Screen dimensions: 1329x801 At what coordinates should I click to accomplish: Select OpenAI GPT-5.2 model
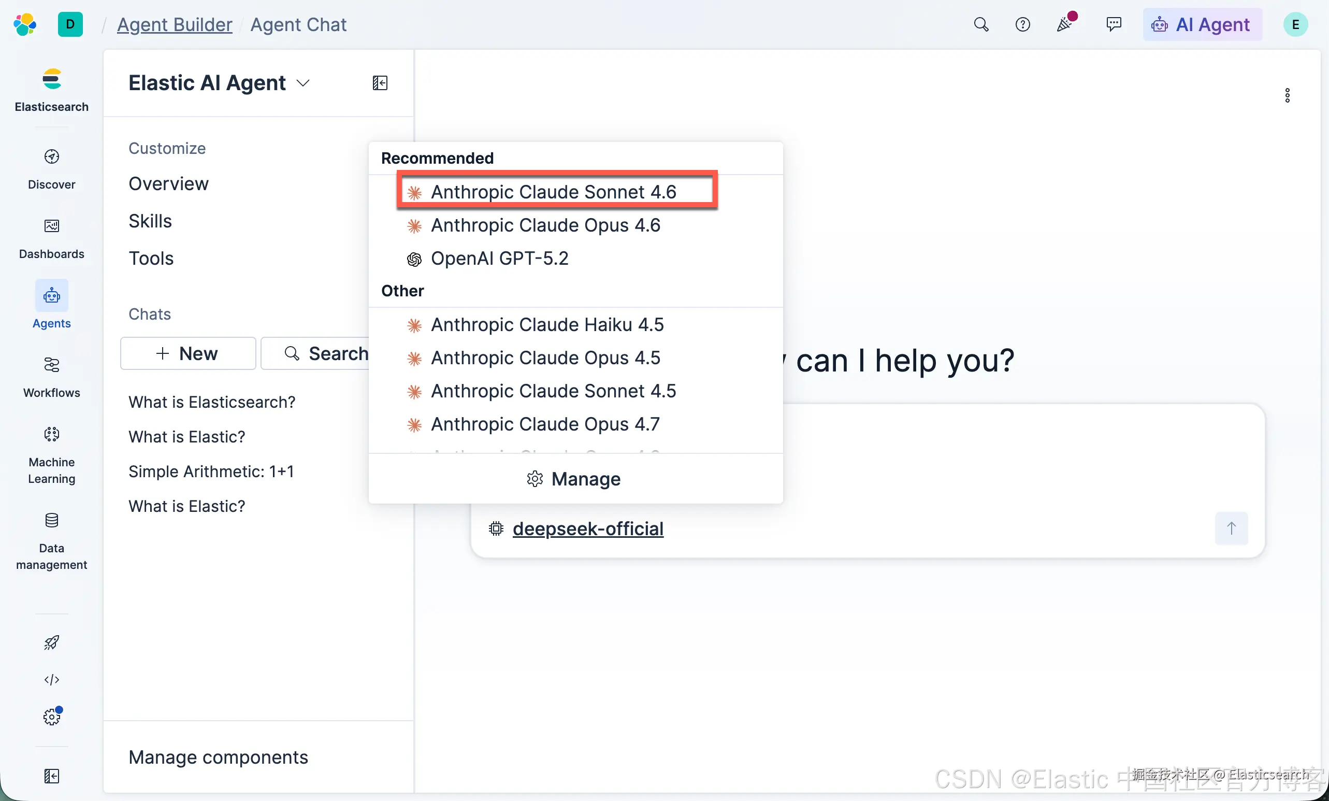point(575,259)
